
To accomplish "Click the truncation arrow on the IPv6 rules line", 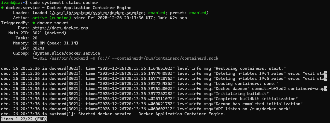I will pos(325,78).
